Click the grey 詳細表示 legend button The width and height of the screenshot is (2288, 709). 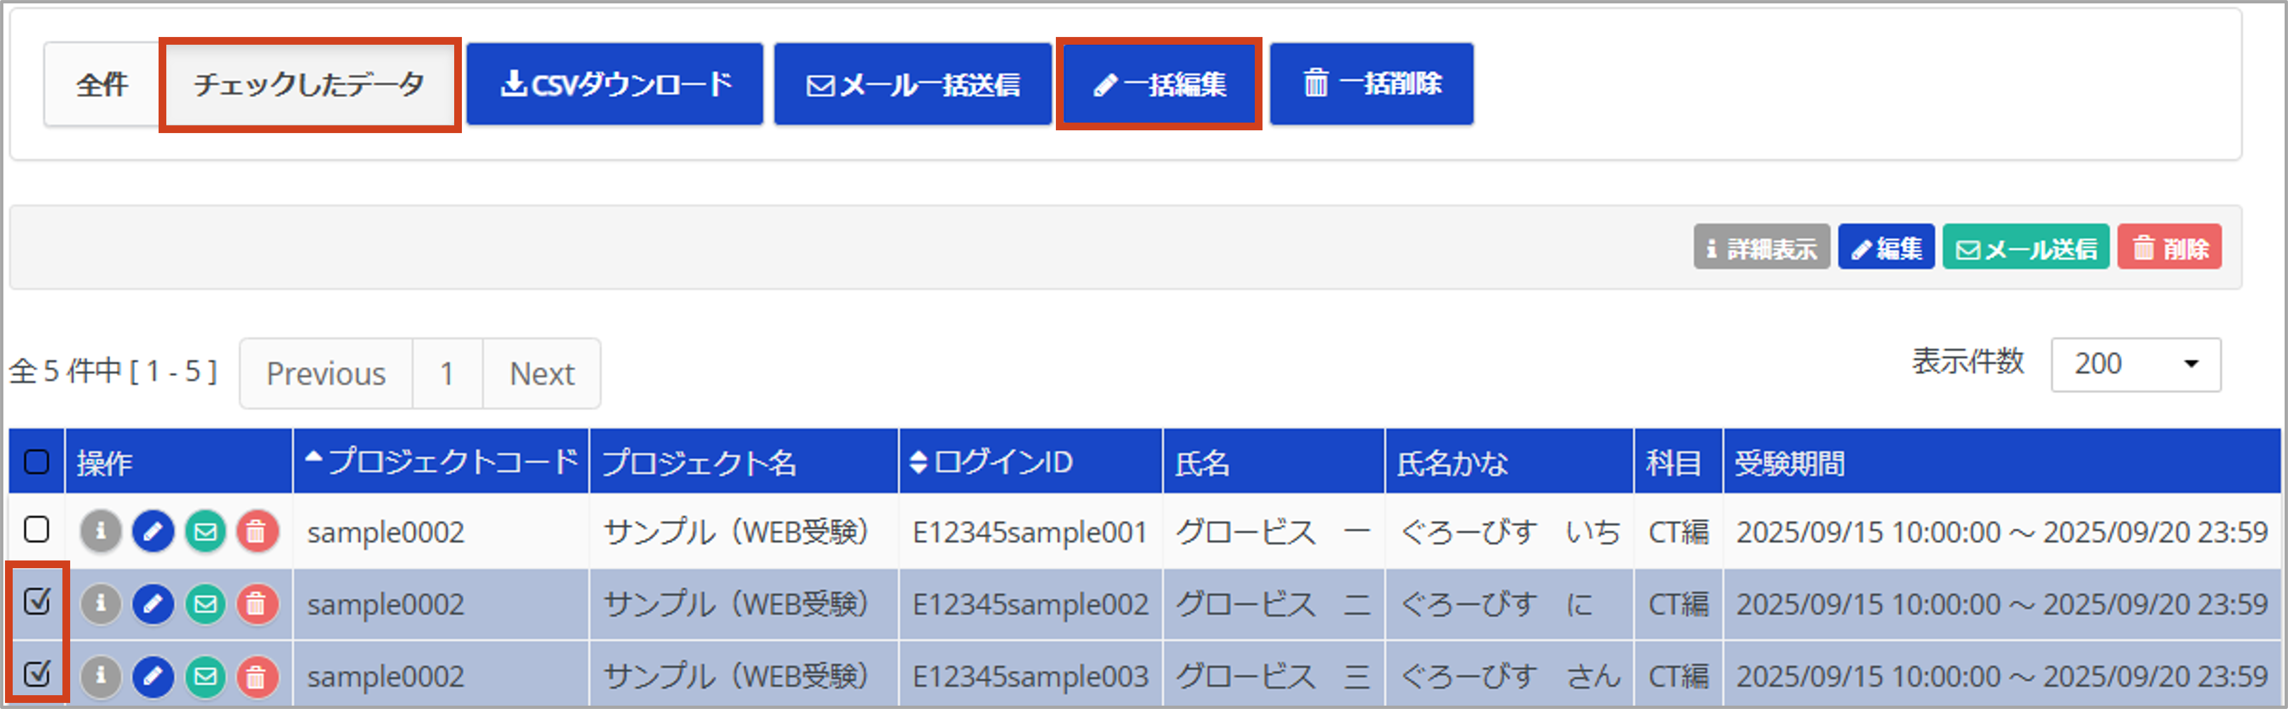pos(1761,247)
